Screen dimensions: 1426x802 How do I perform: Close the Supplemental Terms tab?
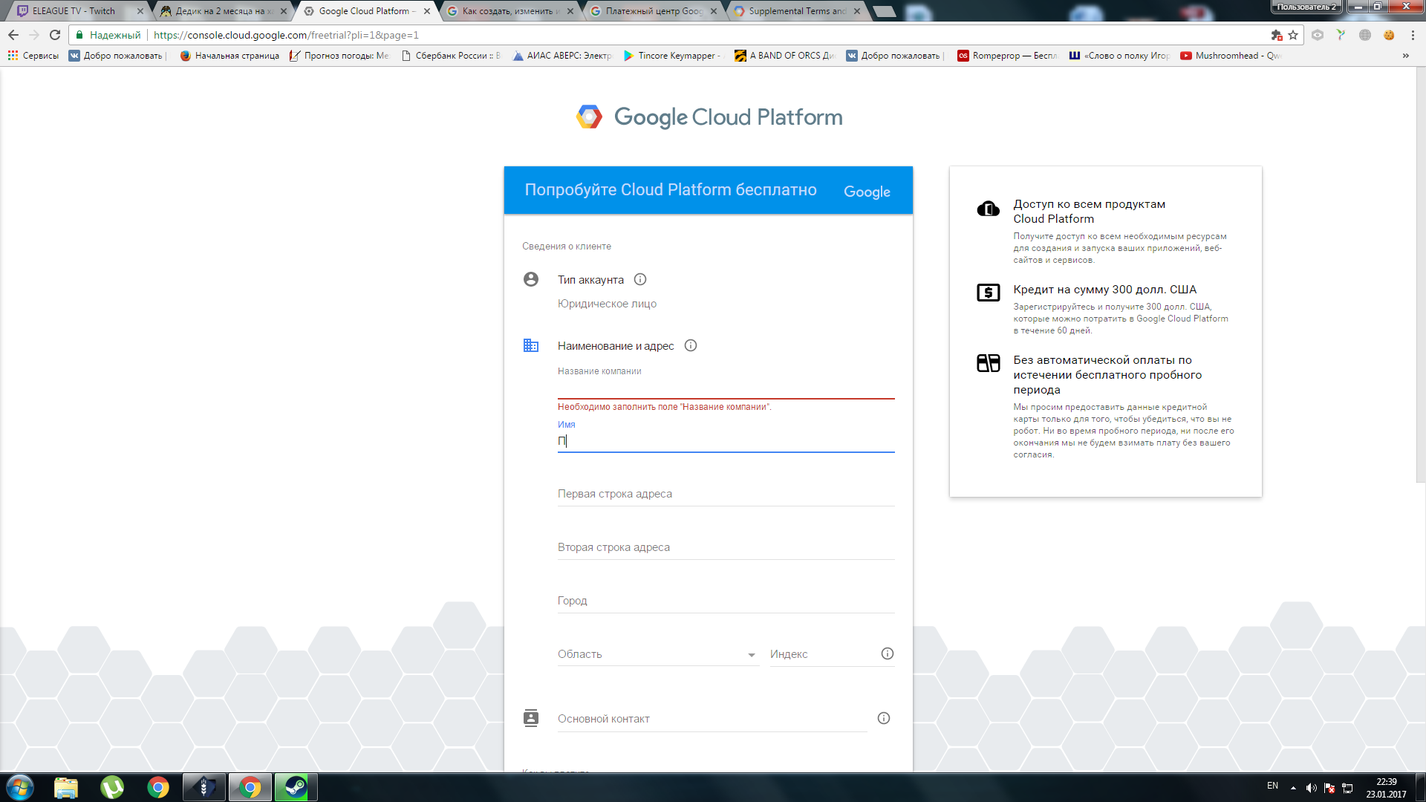857,11
